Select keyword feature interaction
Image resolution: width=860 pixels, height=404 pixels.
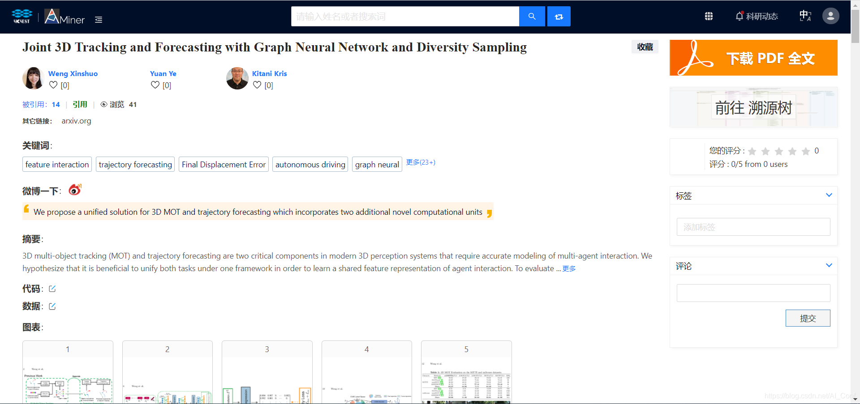[x=57, y=164]
